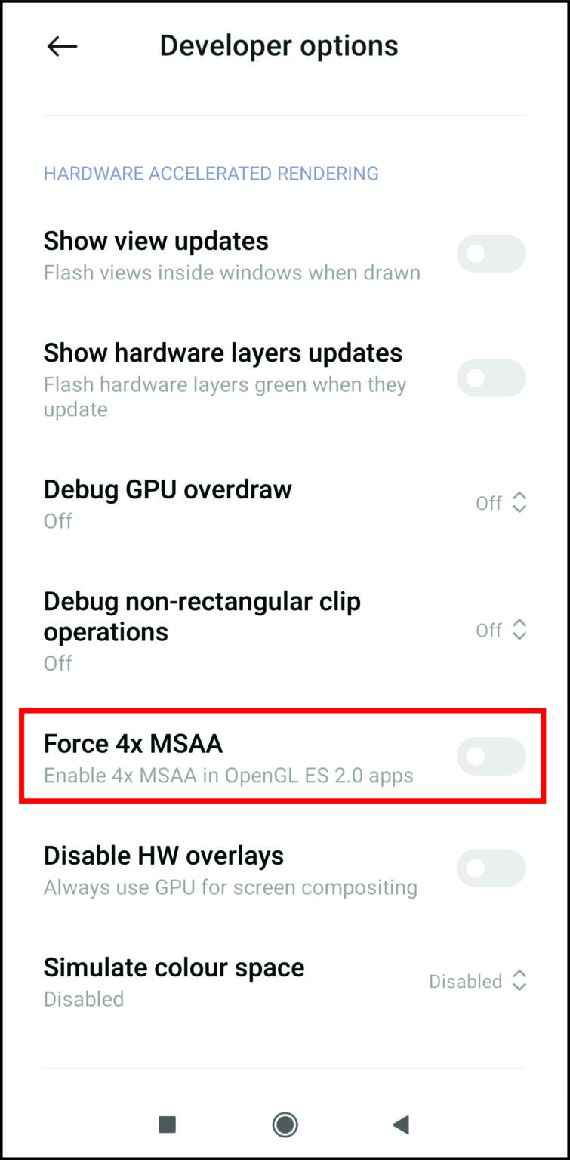Image resolution: width=570 pixels, height=1160 pixels.
Task: Toggle Show view updates switch
Action: [x=491, y=254]
